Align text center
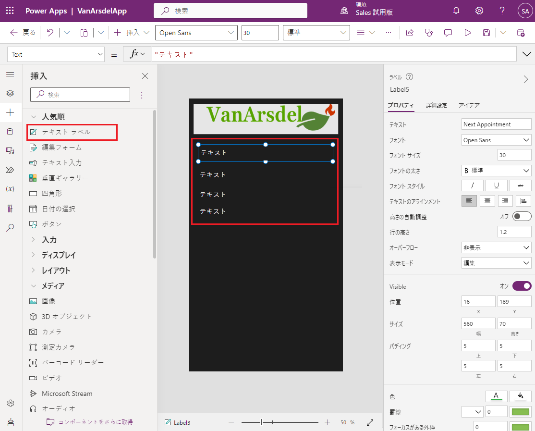The image size is (535, 431). pos(487,201)
